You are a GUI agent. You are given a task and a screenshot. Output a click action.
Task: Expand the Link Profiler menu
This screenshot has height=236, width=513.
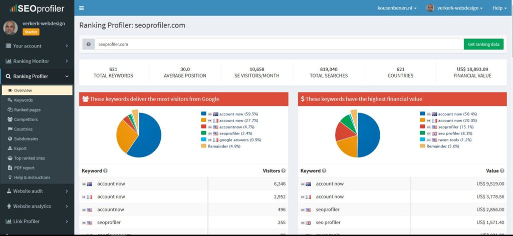point(37,221)
